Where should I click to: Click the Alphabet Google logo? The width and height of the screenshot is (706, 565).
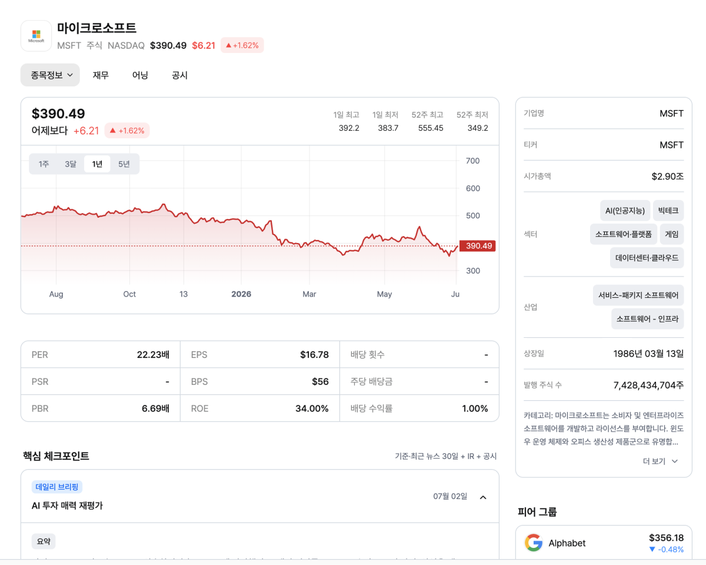[534, 543]
